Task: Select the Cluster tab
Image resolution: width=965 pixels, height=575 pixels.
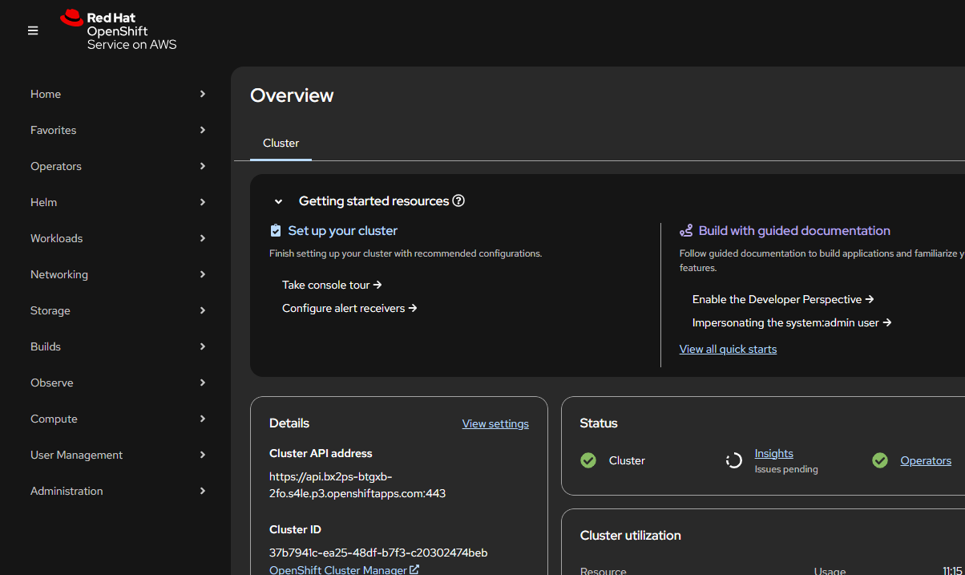Action: point(281,143)
